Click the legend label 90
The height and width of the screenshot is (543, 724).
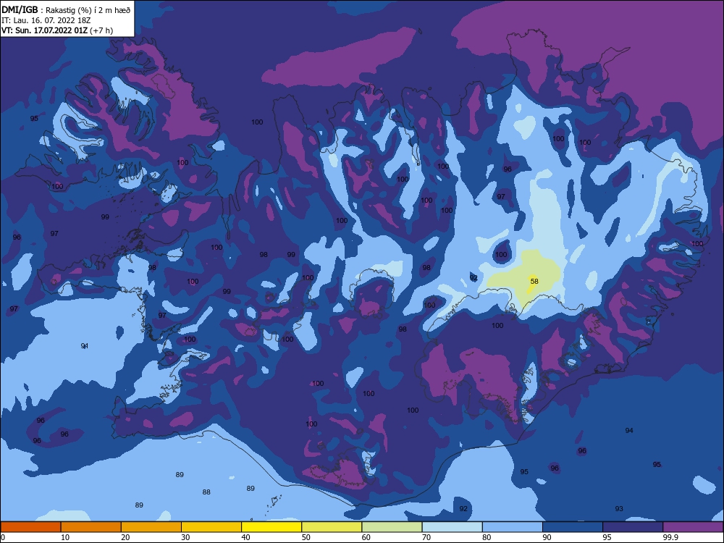(x=547, y=537)
